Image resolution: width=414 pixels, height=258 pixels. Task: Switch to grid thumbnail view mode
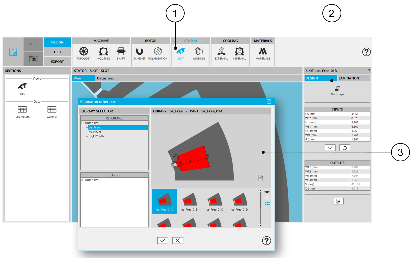(x=267, y=203)
